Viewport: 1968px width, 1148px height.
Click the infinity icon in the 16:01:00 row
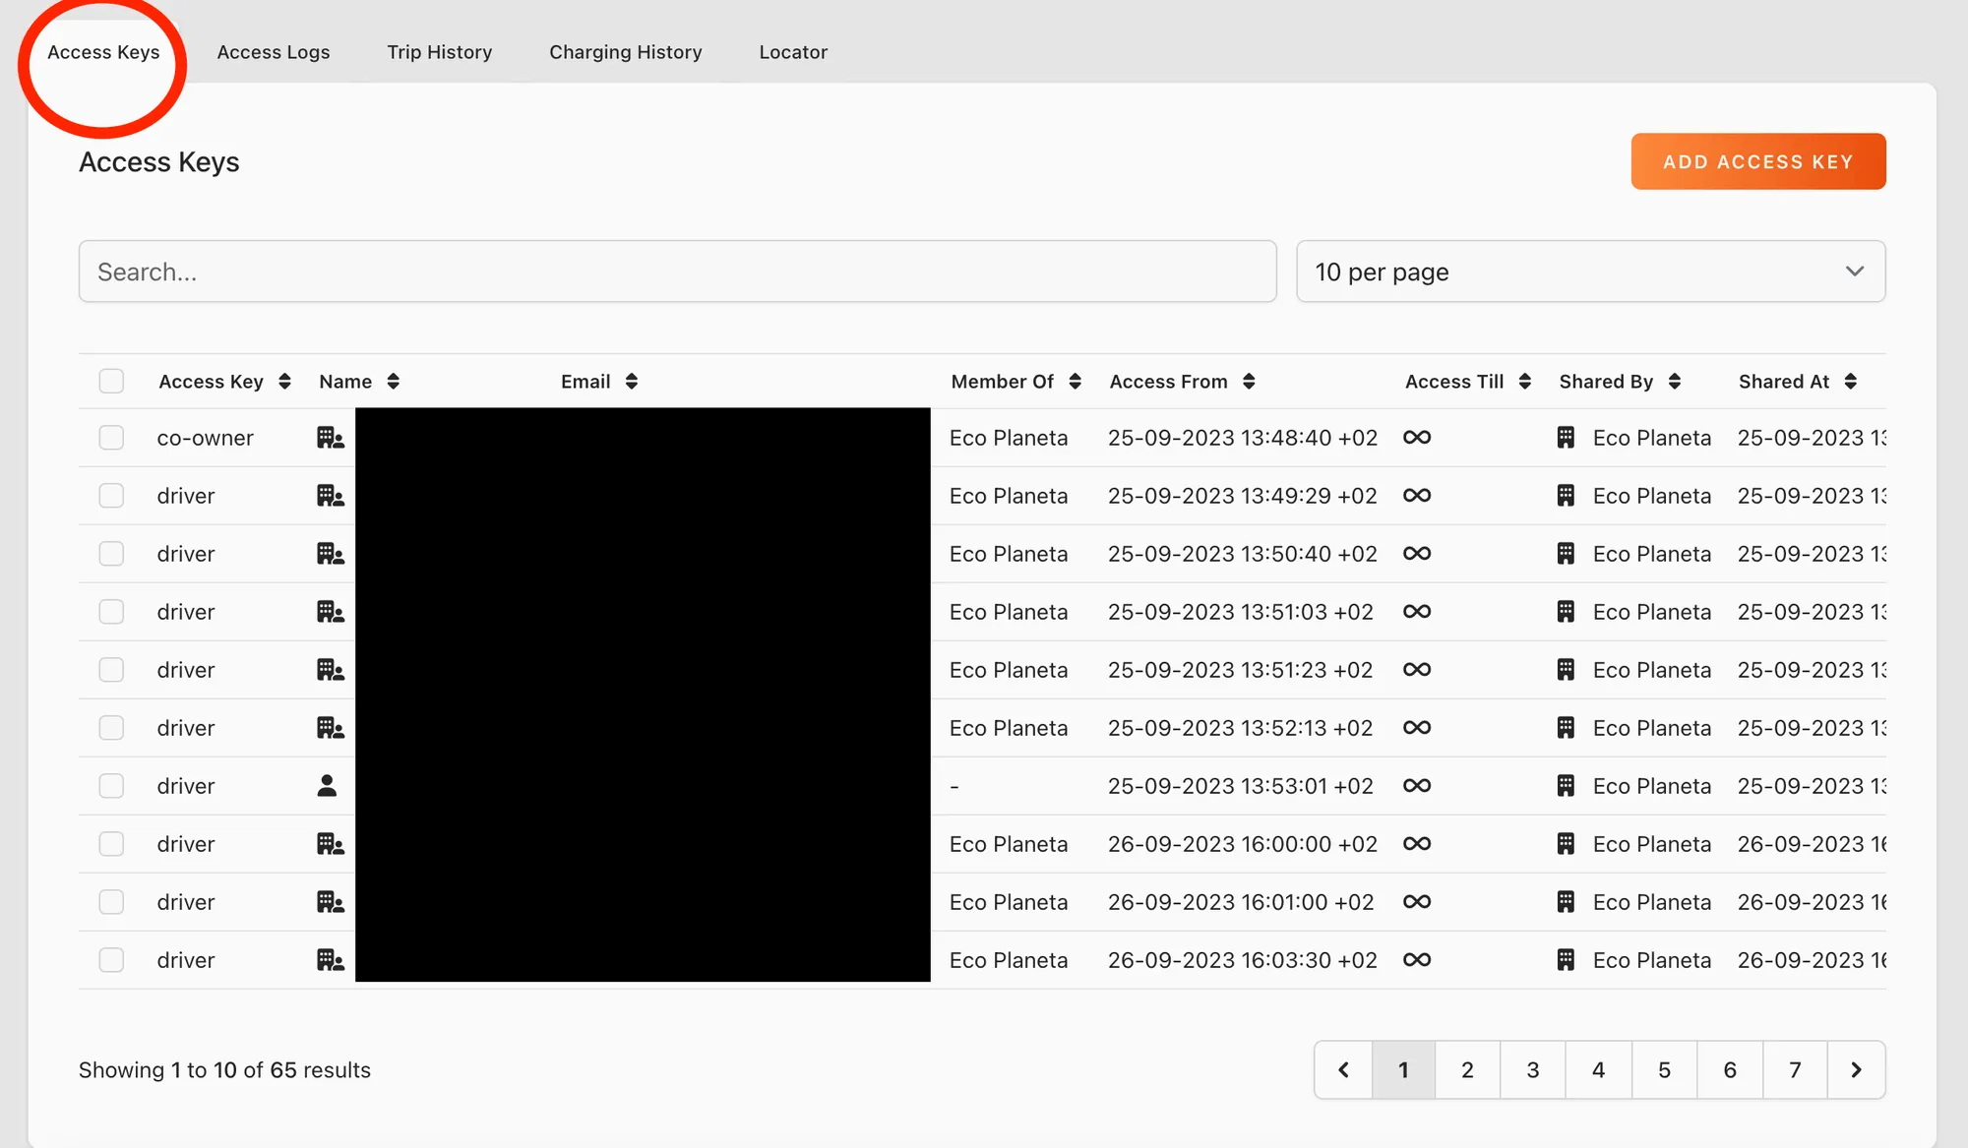[1417, 901]
